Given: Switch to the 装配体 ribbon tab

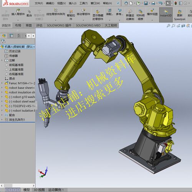Looking at the screenshot, I should click(6, 25).
